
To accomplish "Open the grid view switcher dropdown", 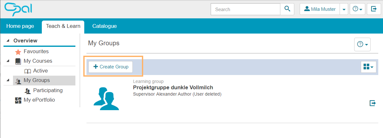I will click(x=369, y=67).
